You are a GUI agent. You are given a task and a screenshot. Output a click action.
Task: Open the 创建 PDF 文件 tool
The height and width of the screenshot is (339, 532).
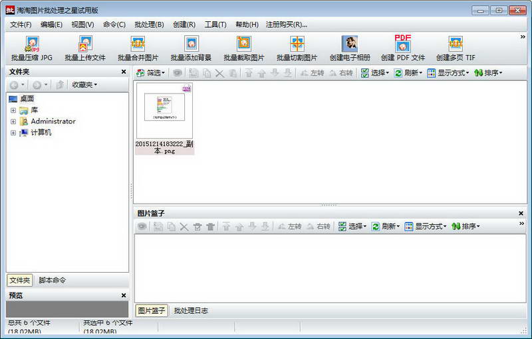(x=403, y=48)
